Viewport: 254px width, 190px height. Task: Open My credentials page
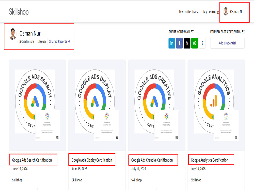(x=188, y=12)
